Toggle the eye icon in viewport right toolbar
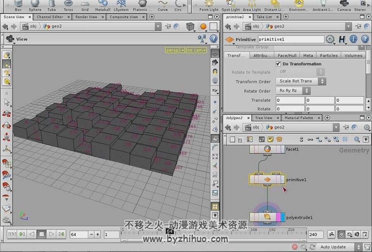This screenshot has height=252, width=372. 215,215
